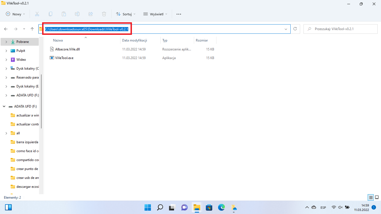
Task: Select the Albacore.ViVe.dll file
Action: click(67, 49)
